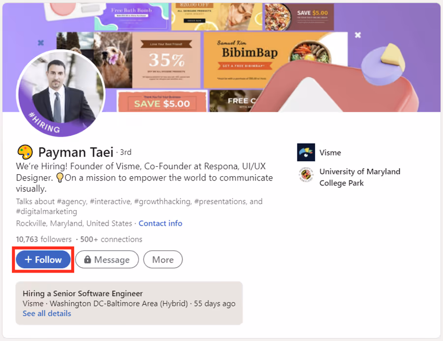Select the Message button

tap(107, 259)
